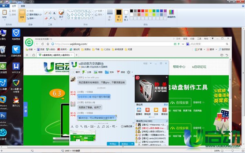This screenshot has width=245, height=153.
Task: Click the Resize image button
Action: [x=34, y=15]
